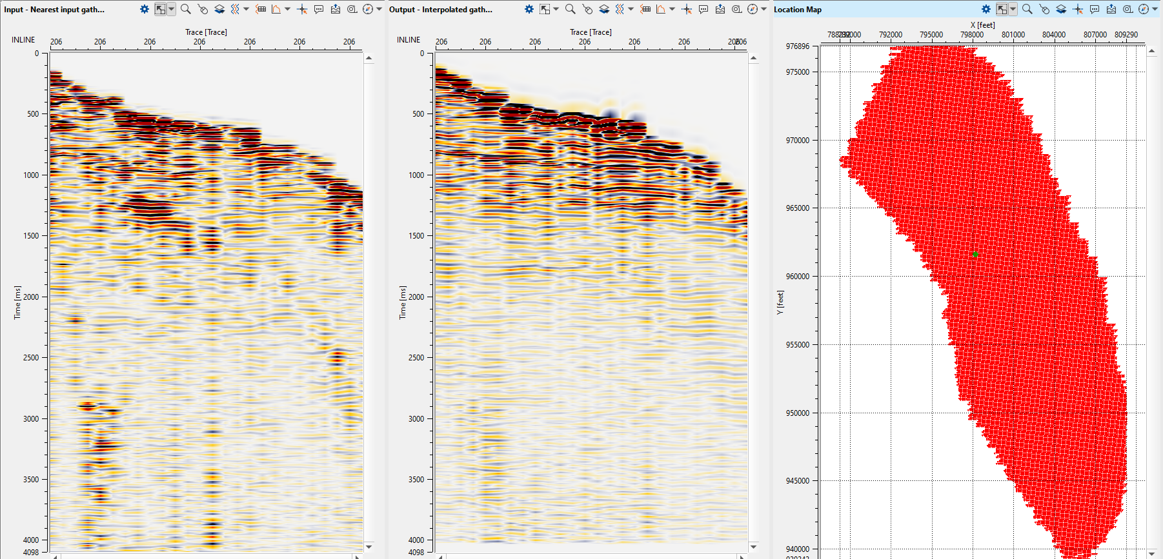Click wiggle trace display icon in Input panel

(235, 9)
